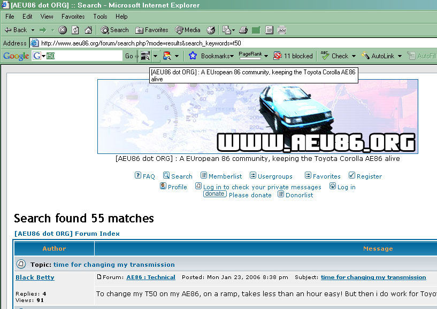The image size is (437, 309).
Task: Click the Google toolbar bookmarks star icon
Action: tap(193, 56)
